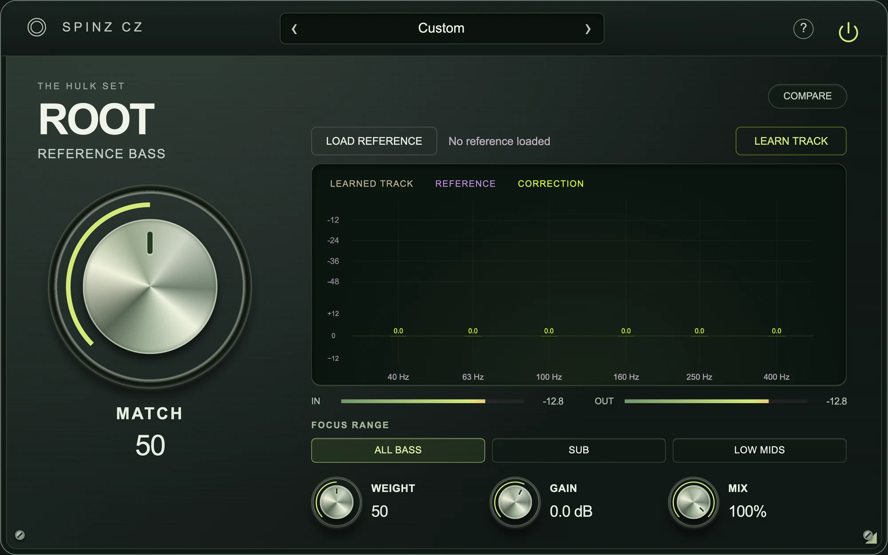The image size is (888, 555).
Task: Click the WEIGHT knob
Action: click(x=337, y=502)
